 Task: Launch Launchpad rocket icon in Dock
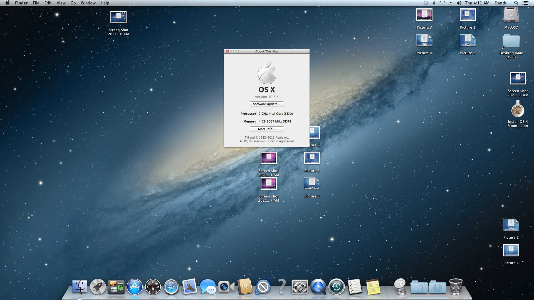(98, 286)
